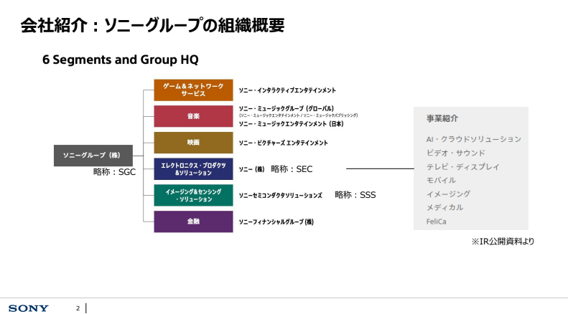
Task: Select ビデオ・サウンド in business list
Action: pyautogui.click(x=455, y=153)
